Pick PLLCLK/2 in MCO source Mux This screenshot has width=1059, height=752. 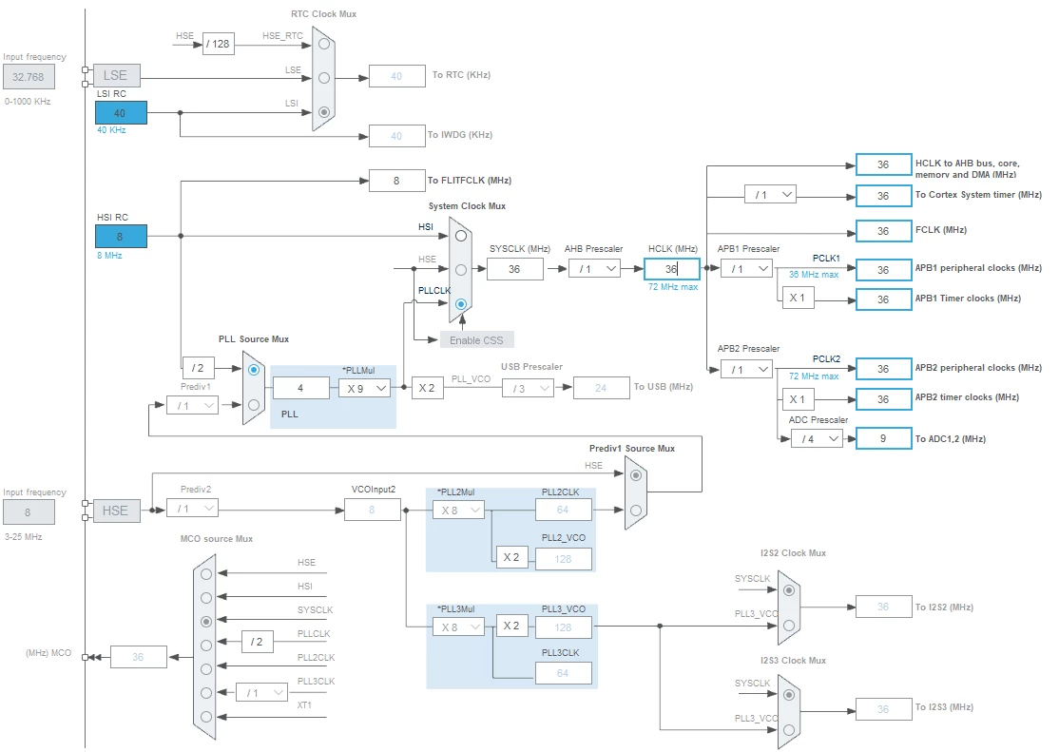[206, 646]
